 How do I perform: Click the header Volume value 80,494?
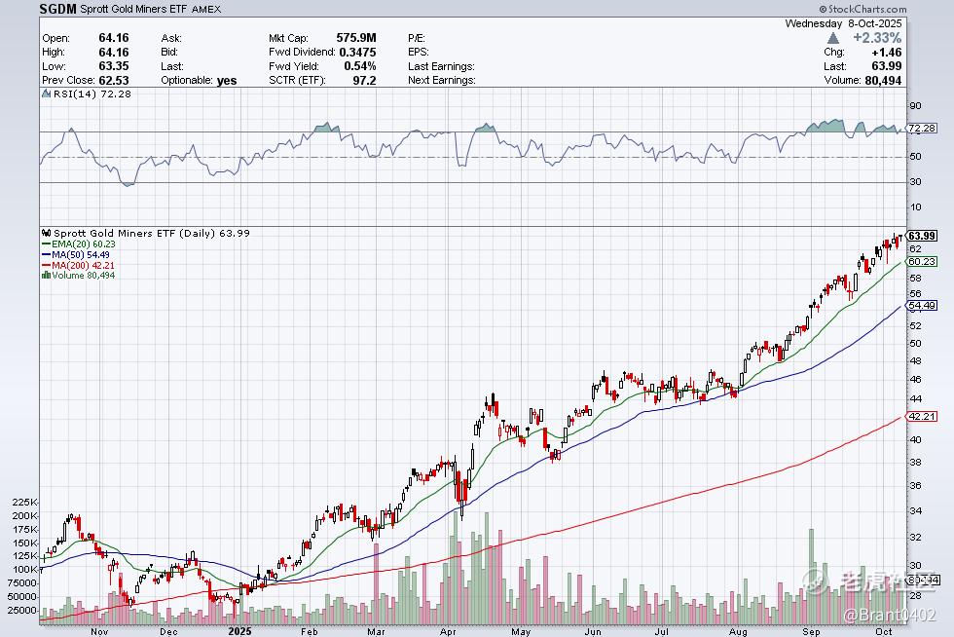pyautogui.click(x=883, y=80)
